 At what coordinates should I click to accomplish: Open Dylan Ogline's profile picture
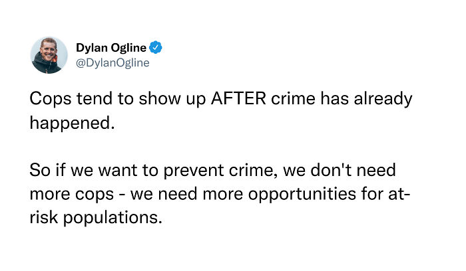[x=49, y=55]
